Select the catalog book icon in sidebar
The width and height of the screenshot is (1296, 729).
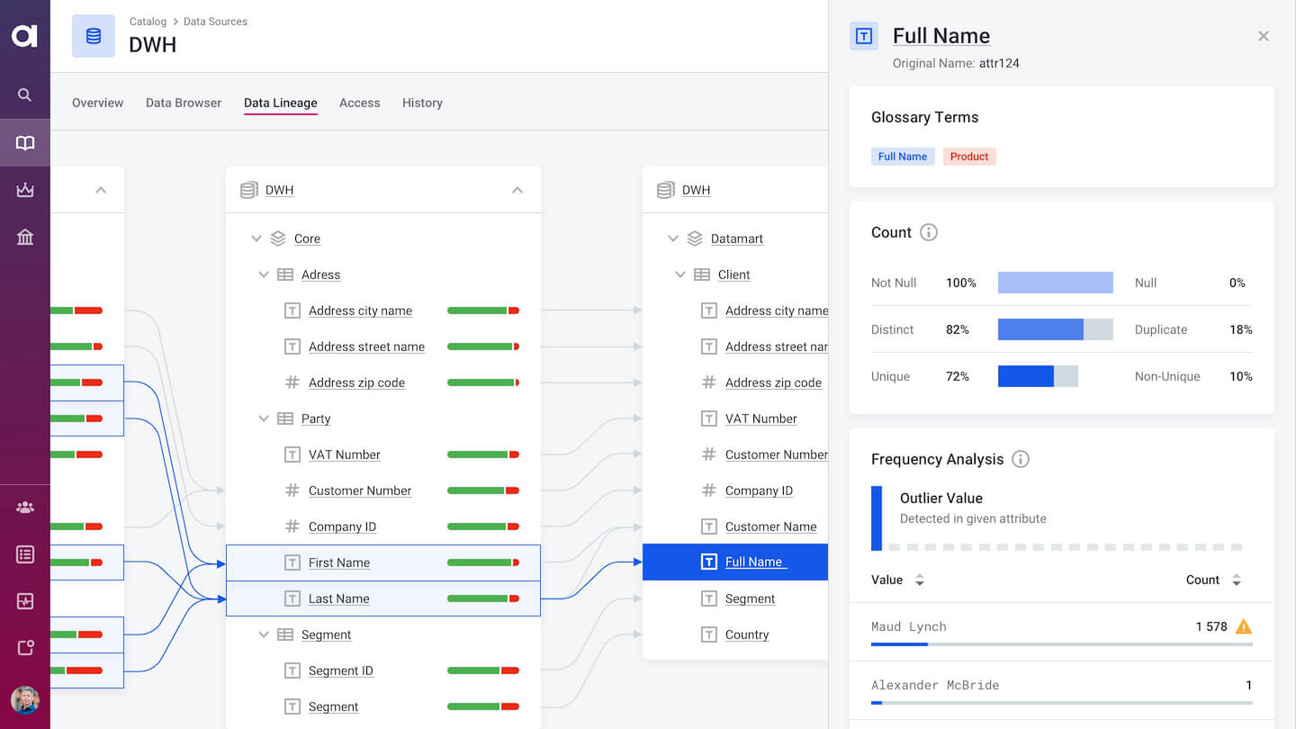pyautogui.click(x=24, y=142)
